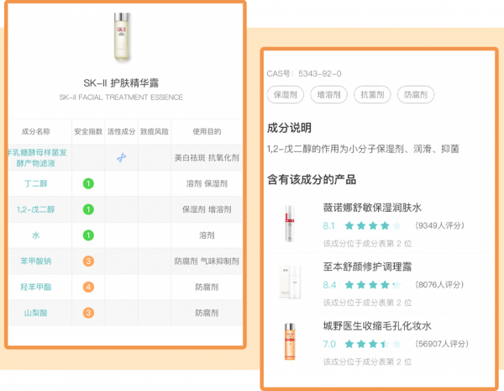Select the 抗菌剂 tag
The height and width of the screenshot is (391, 504).
click(372, 95)
